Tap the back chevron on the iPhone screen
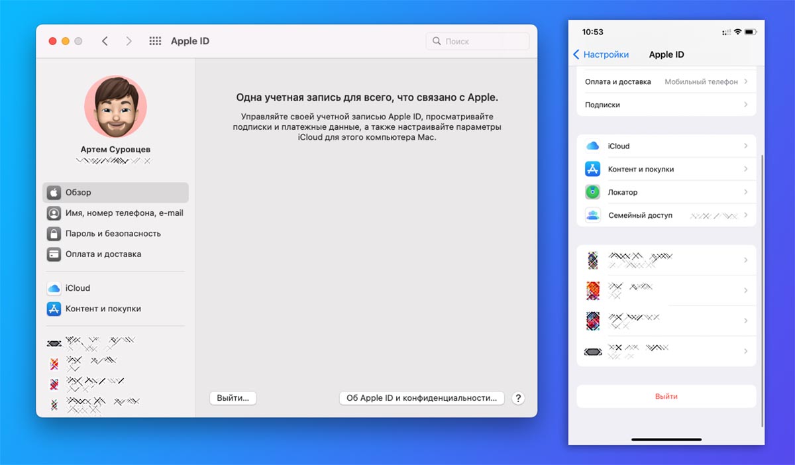Screen dimensions: 795x465 tap(576, 54)
